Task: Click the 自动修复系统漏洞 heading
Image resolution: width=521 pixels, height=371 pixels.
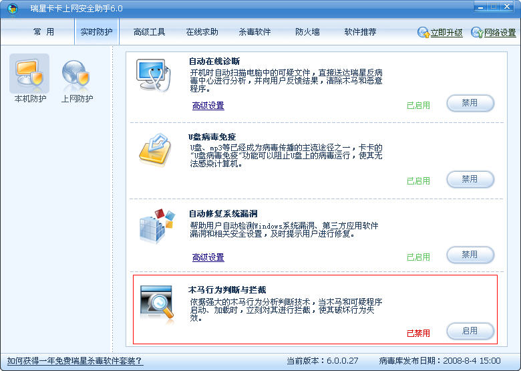Action: [223, 213]
